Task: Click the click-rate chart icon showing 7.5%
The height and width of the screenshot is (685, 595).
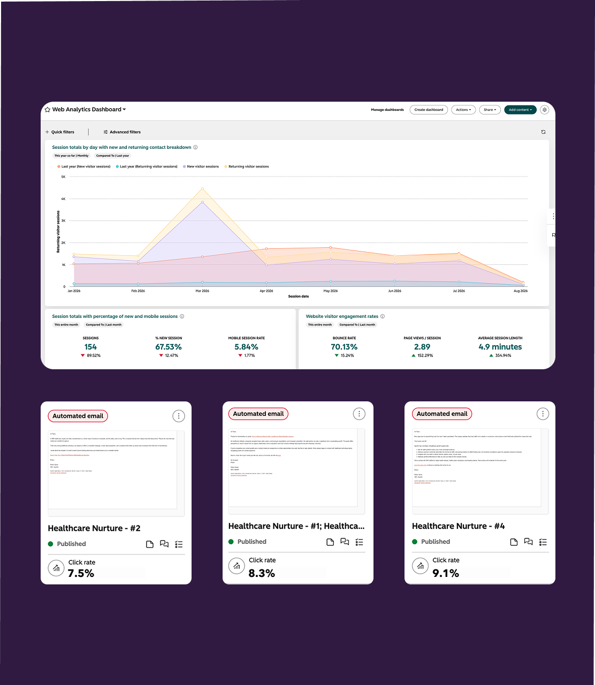Action: (x=56, y=568)
